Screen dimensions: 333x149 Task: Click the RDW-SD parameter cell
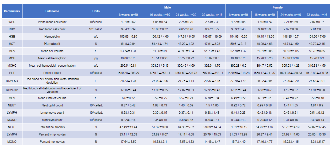pyautogui.click(x=12, y=81)
